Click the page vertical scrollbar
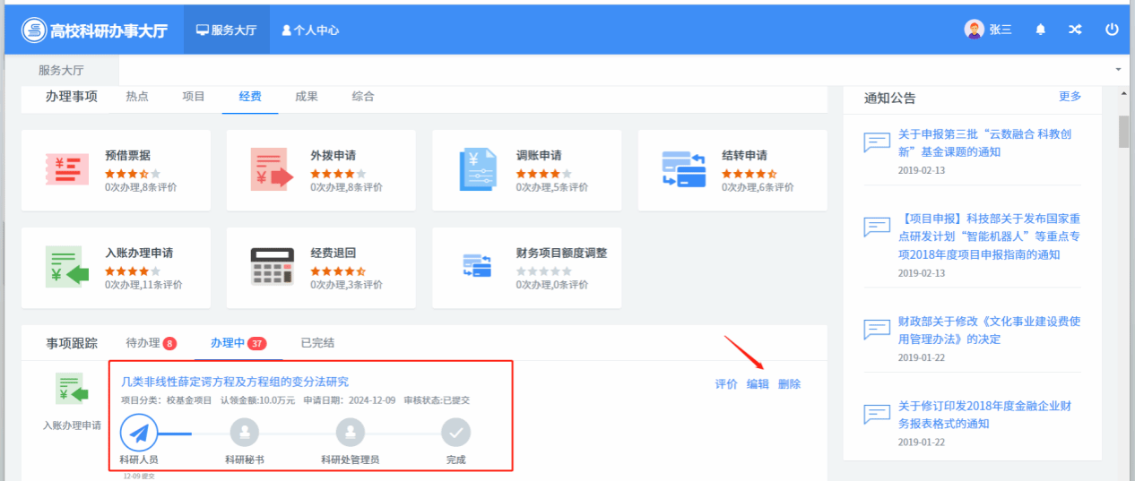This screenshot has width=1135, height=481. point(1123,132)
